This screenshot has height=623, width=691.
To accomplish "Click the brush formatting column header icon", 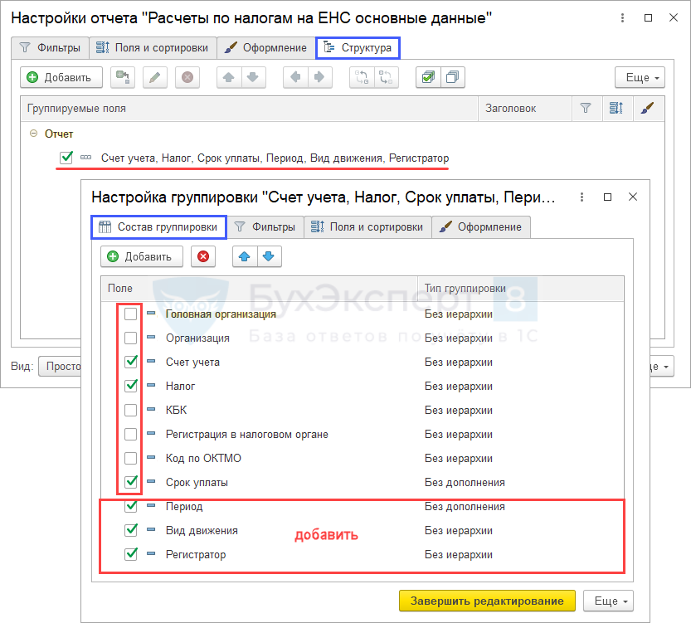I will 647,109.
